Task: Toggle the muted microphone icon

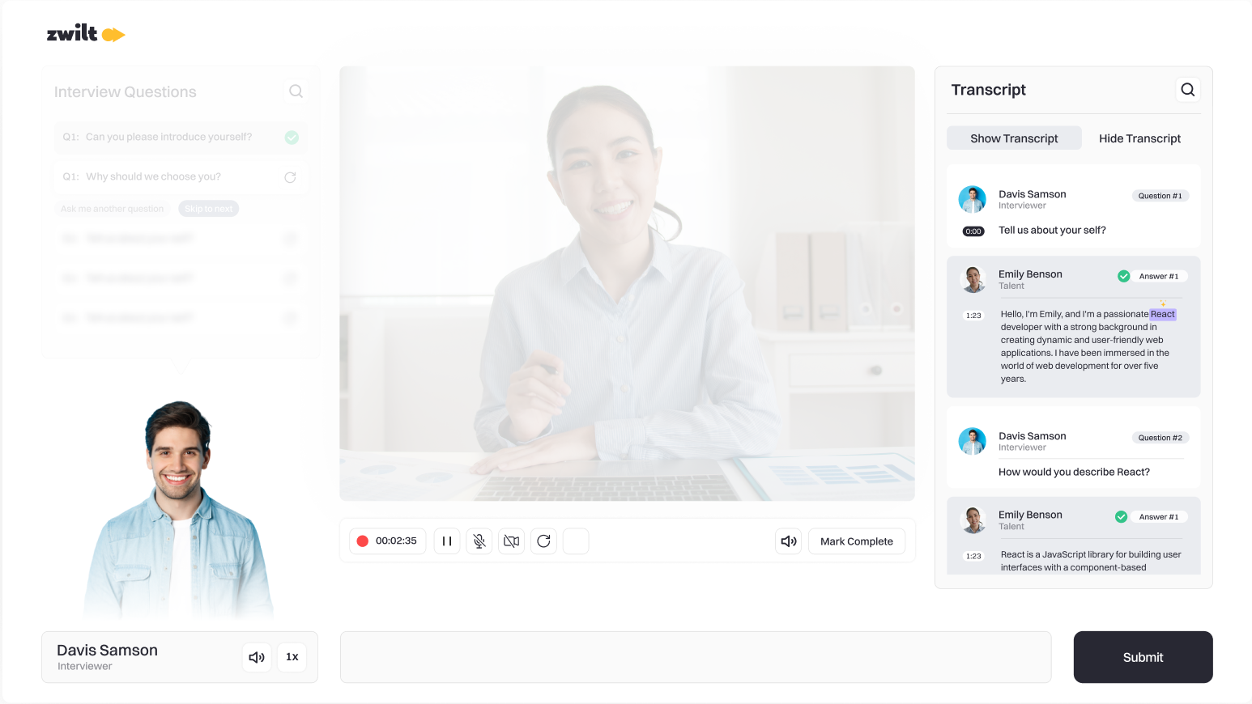Action: [x=479, y=541]
